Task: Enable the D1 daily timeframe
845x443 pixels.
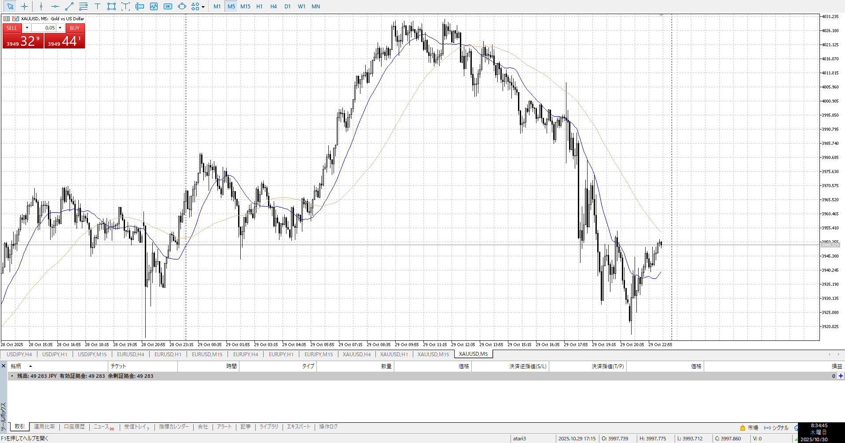Action: click(x=287, y=6)
